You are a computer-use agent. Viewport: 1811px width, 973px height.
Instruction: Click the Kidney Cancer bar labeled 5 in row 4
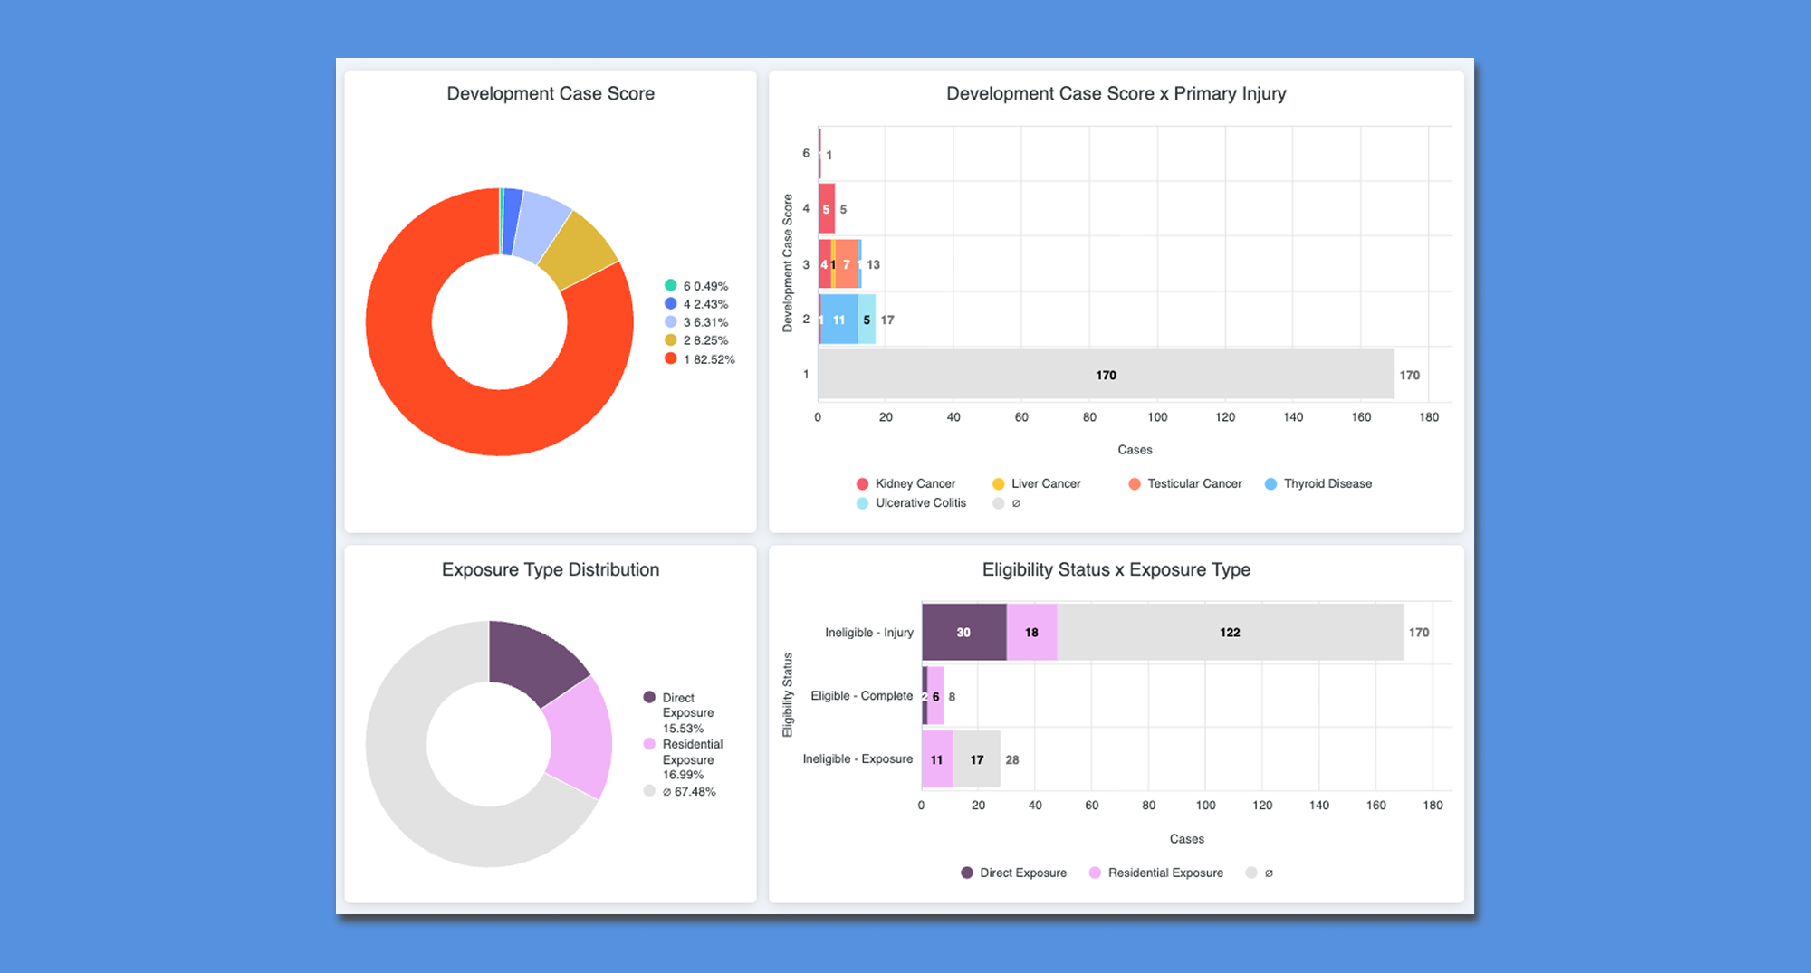[826, 209]
